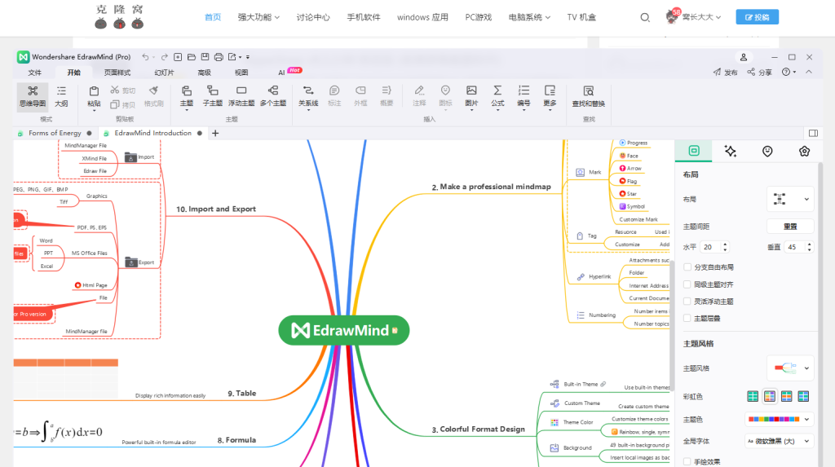Enable 灵活浮动主题 checkbox
This screenshot has width=835, height=467.
tap(687, 302)
